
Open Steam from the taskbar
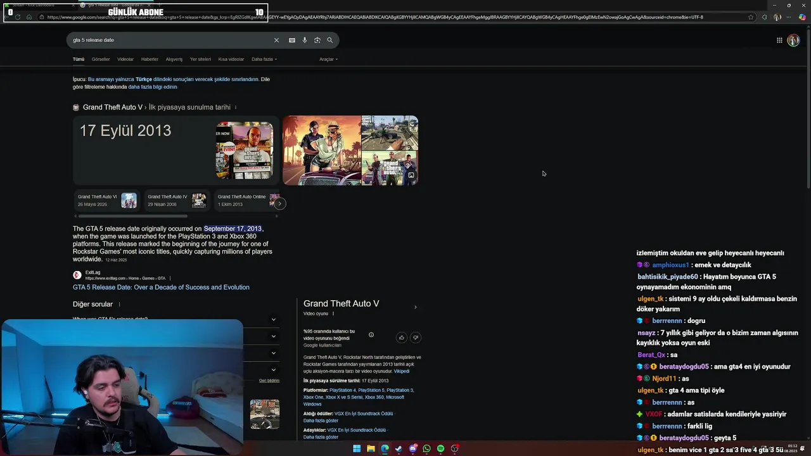pyautogui.click(x=399, y=448)
